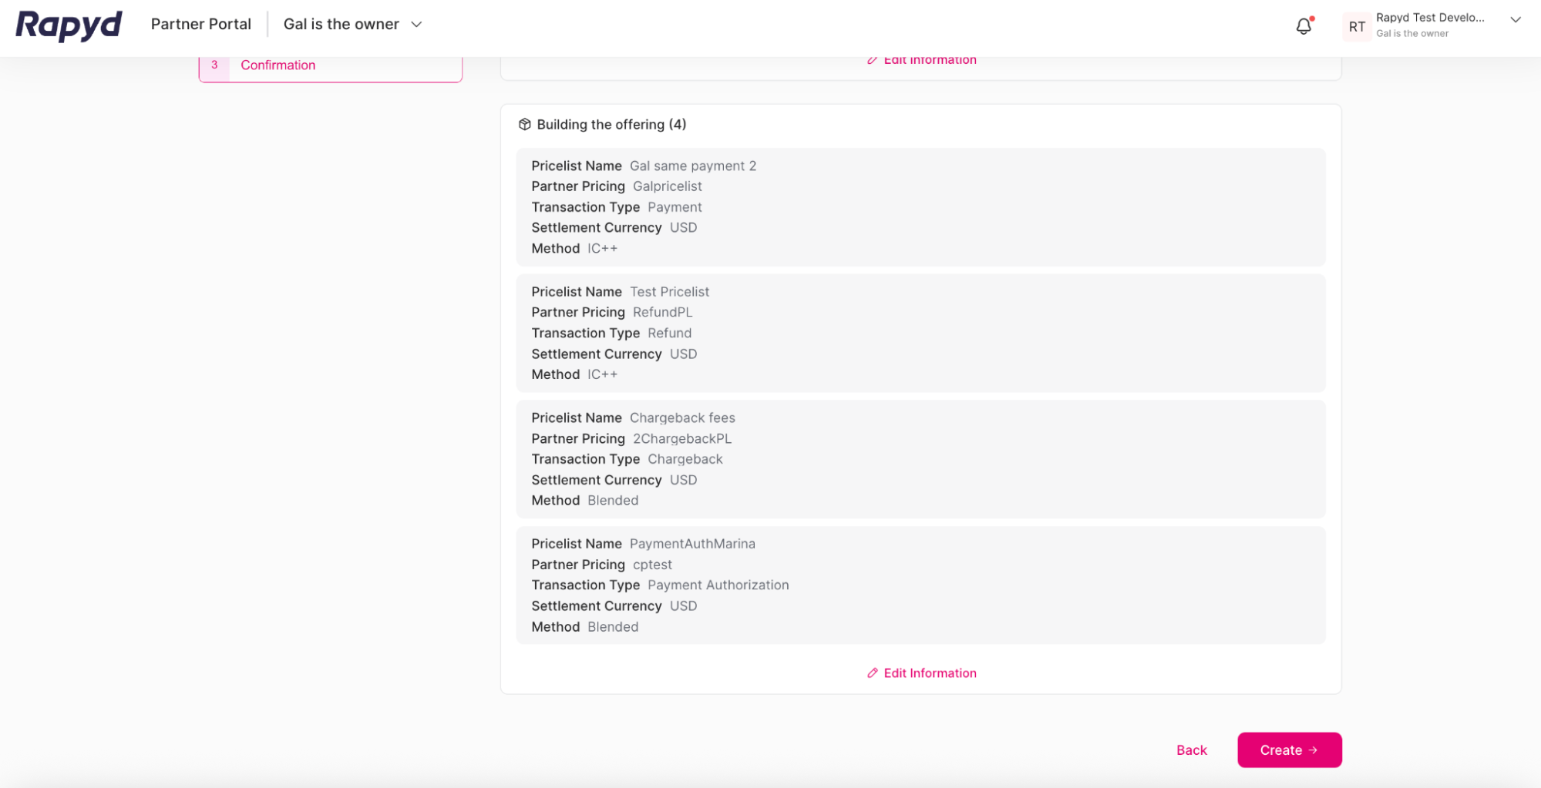
Task: Click the PaymentAuthMarina pricelist card
Action: (920, 585)
